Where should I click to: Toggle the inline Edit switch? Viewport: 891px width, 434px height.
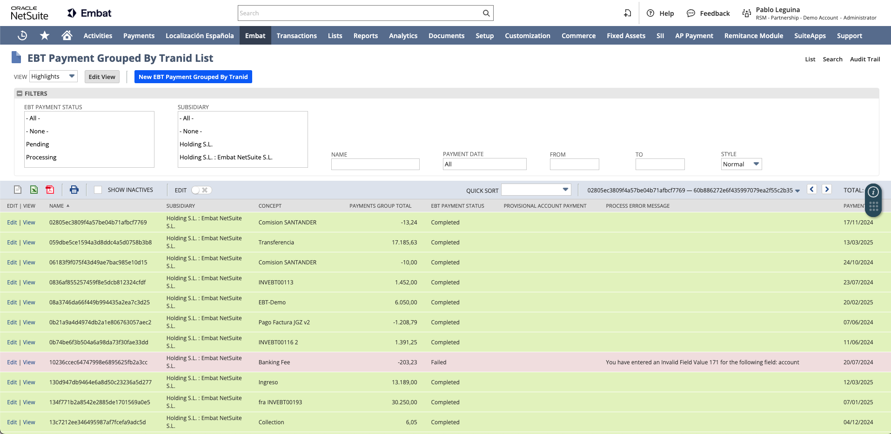tap(201, 190)
